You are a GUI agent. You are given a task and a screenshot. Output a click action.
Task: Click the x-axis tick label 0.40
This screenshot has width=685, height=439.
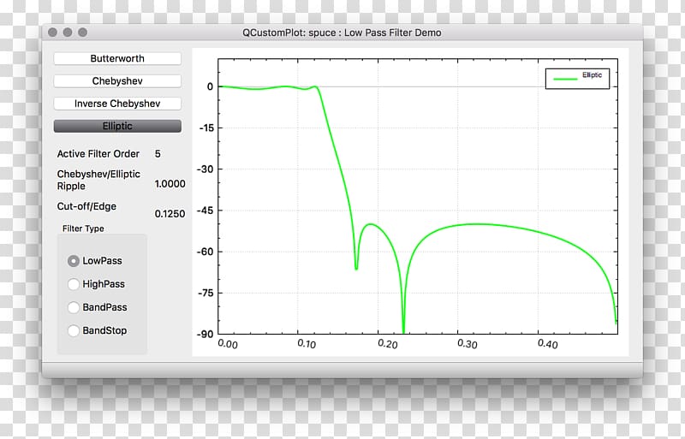(547, 344)
